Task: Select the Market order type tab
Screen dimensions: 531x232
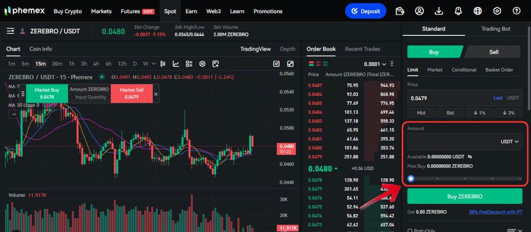Action: [x=435, y=69]
